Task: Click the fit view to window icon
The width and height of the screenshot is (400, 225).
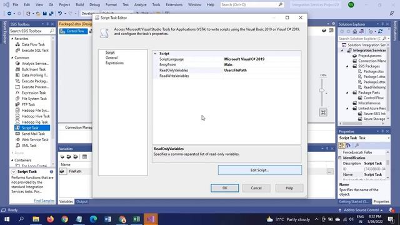Action: coord(323,112)
